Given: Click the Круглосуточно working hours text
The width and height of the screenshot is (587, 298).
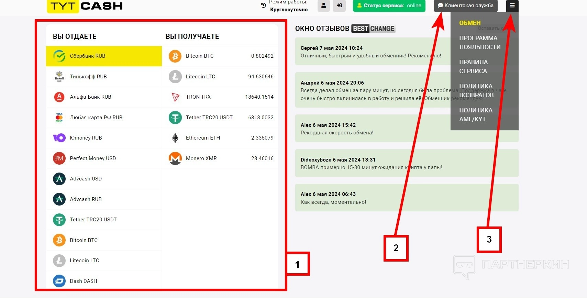Looking at the screenshot, I should (x=289, y=10).
